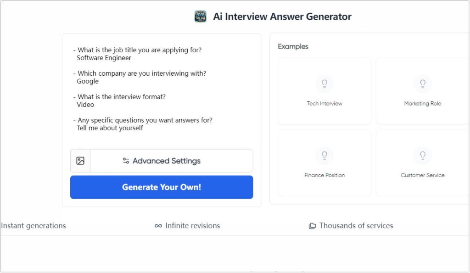The width and height of the screenshot is (470, 273).
Task: Open the Marketing Role example
Action: tap(423, 90)
